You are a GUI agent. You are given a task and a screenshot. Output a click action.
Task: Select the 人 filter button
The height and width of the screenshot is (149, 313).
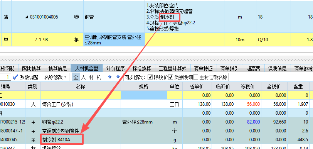pyautogui.click(x=83, y=77)
